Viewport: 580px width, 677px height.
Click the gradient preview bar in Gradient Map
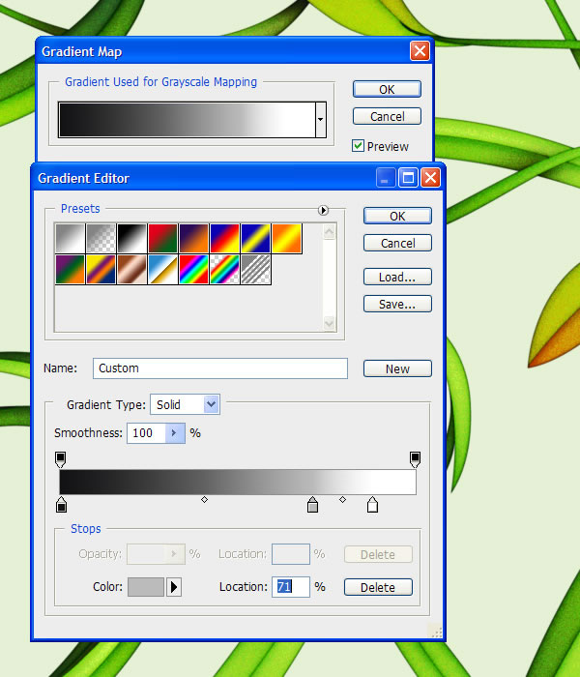[x=187, y=120]
